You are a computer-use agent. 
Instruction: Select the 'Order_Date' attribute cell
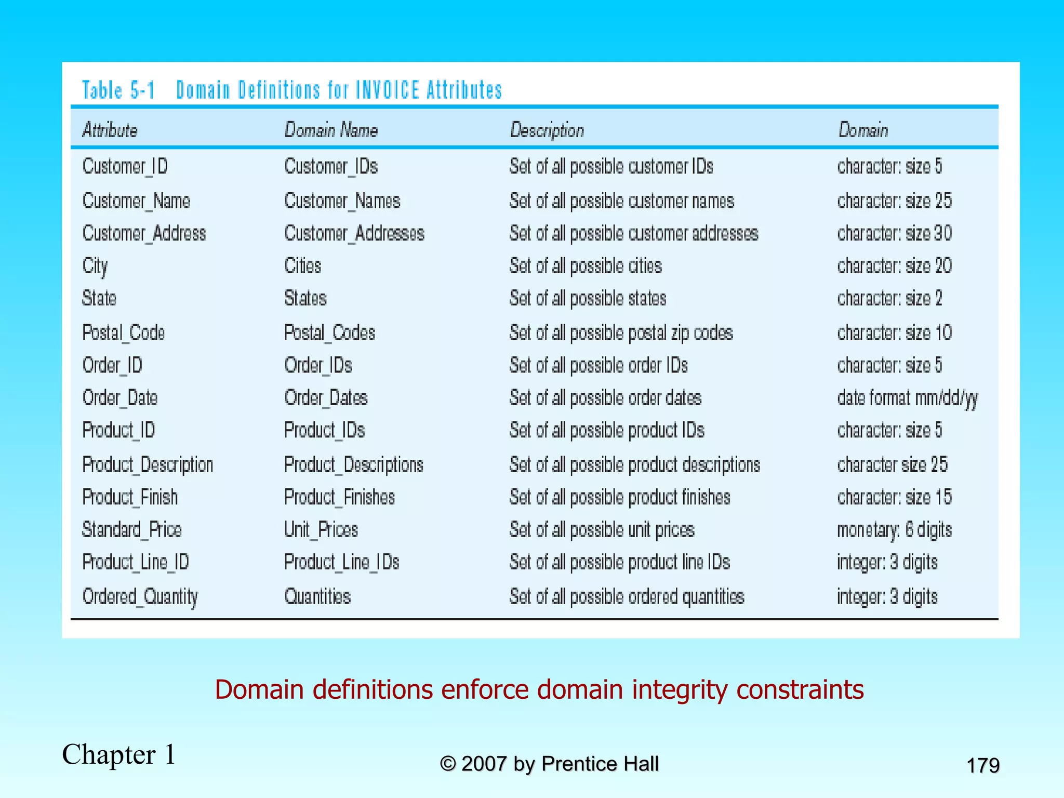coord(120,397)
